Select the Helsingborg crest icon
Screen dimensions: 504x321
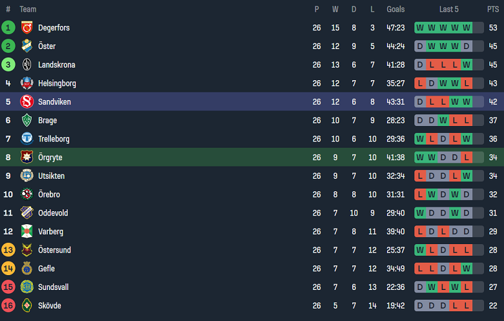(x=26, y=83)
